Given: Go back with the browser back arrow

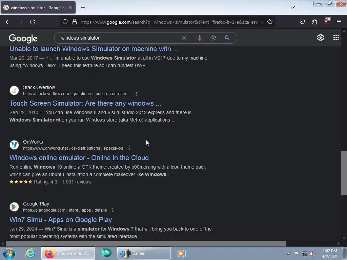Looking at the screenshot, I should coord(8,22).
